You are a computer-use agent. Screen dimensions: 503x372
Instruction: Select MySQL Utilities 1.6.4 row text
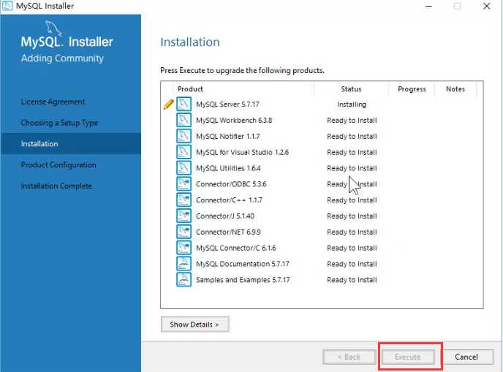tap(228, 168)
